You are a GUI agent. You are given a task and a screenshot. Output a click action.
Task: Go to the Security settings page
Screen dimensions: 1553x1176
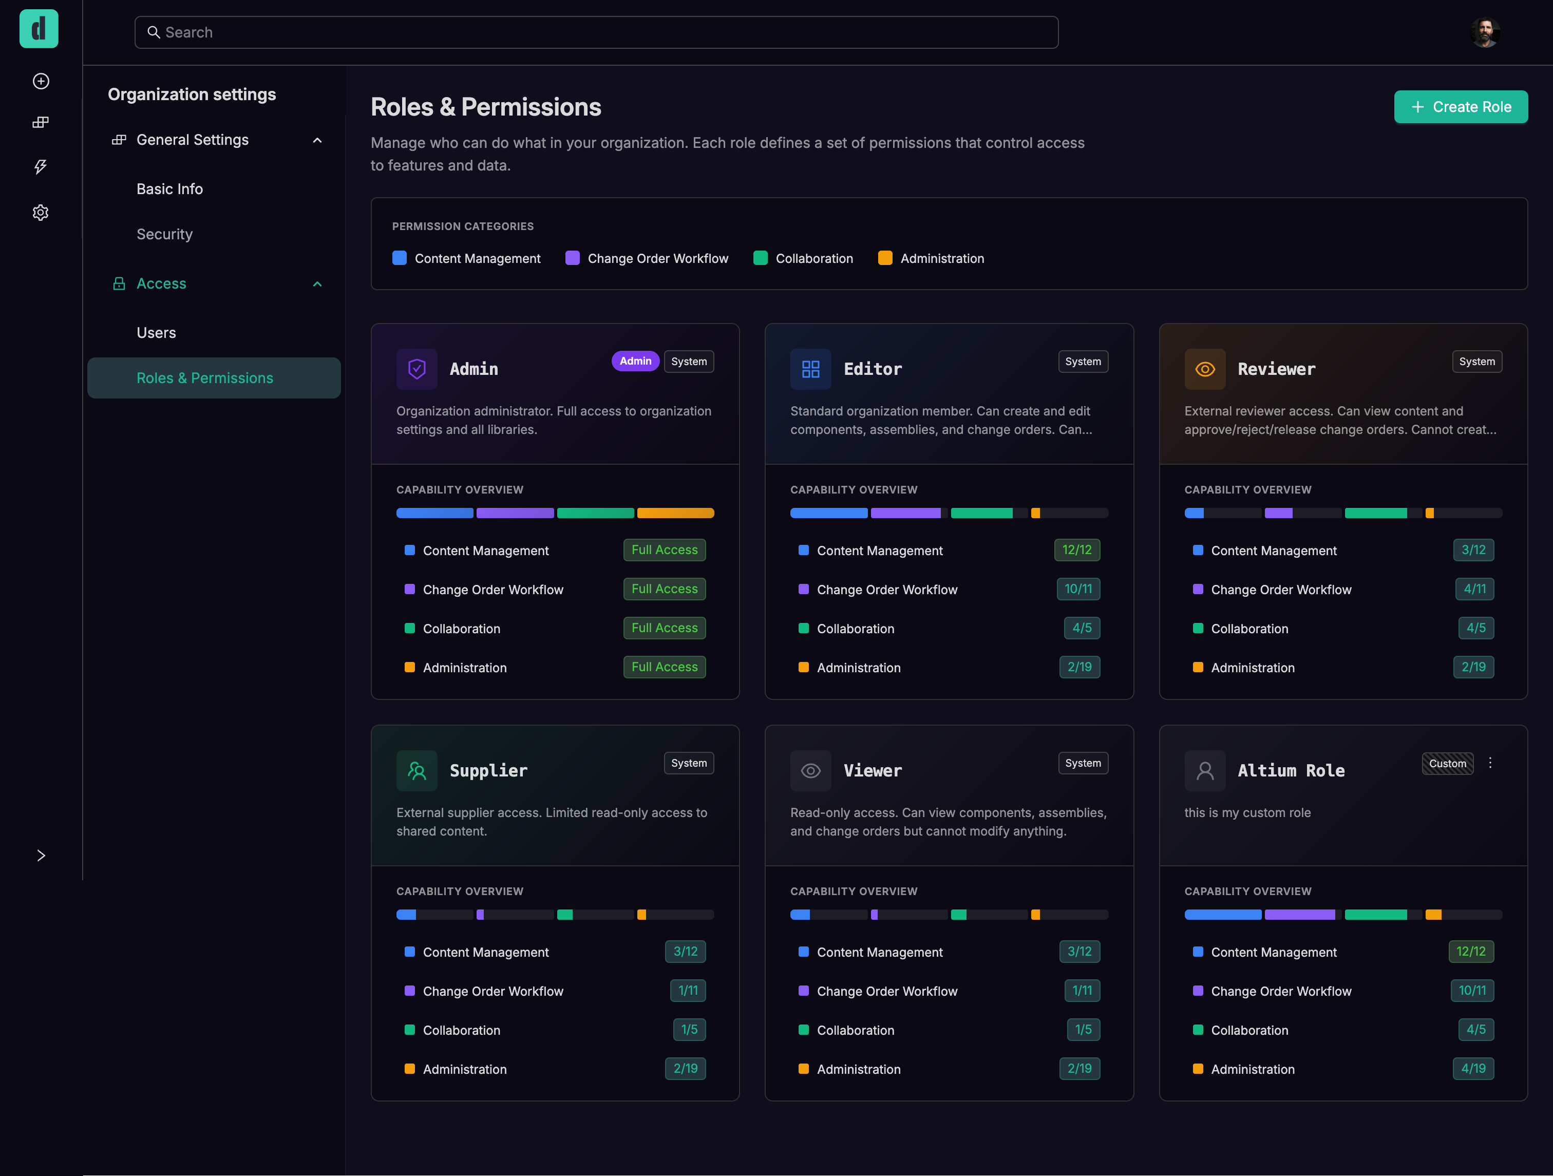tap(164, 235)
